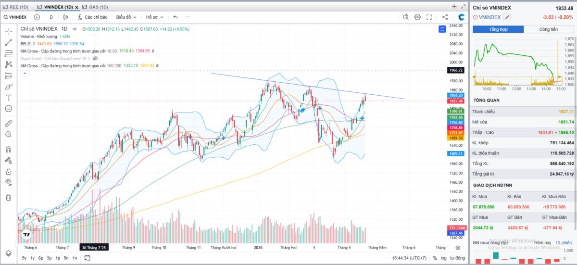Open the candlestick chart style icon
Viewport: 577px width, 265px height.
coord(66,17)
